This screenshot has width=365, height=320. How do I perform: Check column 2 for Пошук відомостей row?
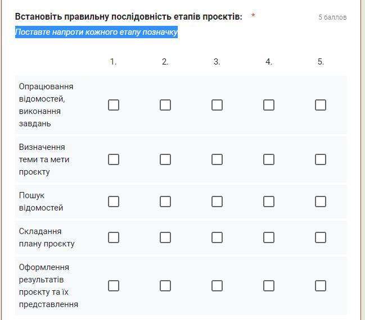click(165, 202)
